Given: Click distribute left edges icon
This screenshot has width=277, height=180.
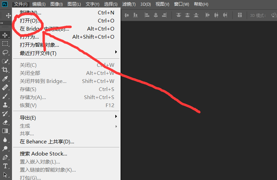Looking at the screenshot, I should [207, 15].
